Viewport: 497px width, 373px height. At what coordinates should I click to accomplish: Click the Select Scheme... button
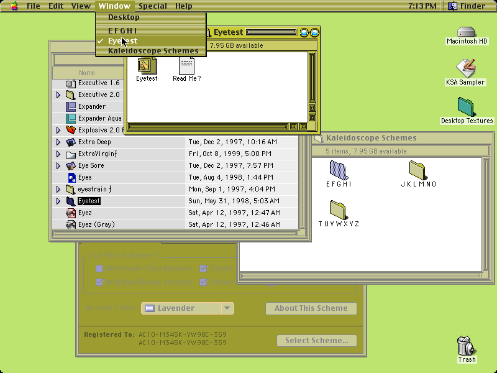point(317,341)
